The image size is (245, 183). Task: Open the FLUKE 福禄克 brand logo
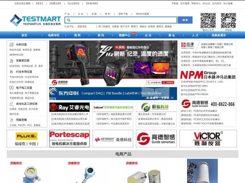(27, 138)
